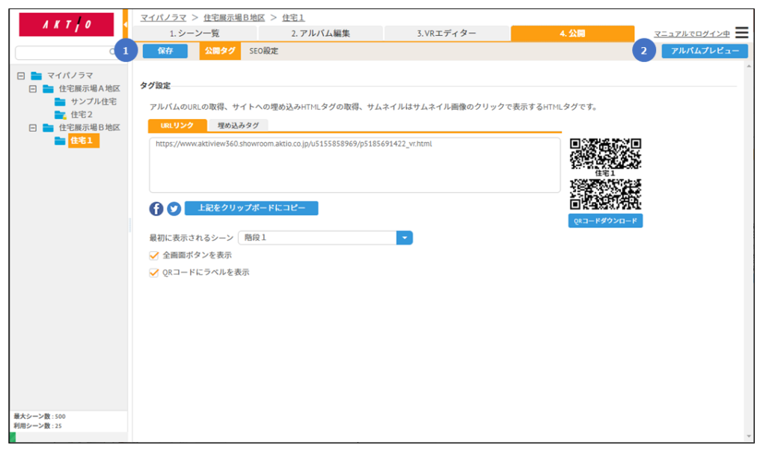Screen dimensions: 766x454
Task: Collapse the sidebar with the orange arrow
Action: (x=125, y=25)
